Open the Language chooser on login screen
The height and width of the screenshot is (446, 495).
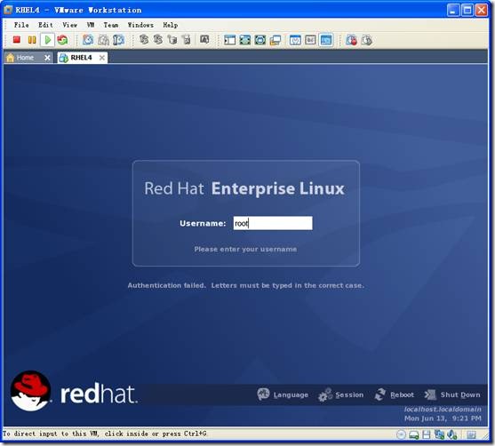click(x=283, y=394)
